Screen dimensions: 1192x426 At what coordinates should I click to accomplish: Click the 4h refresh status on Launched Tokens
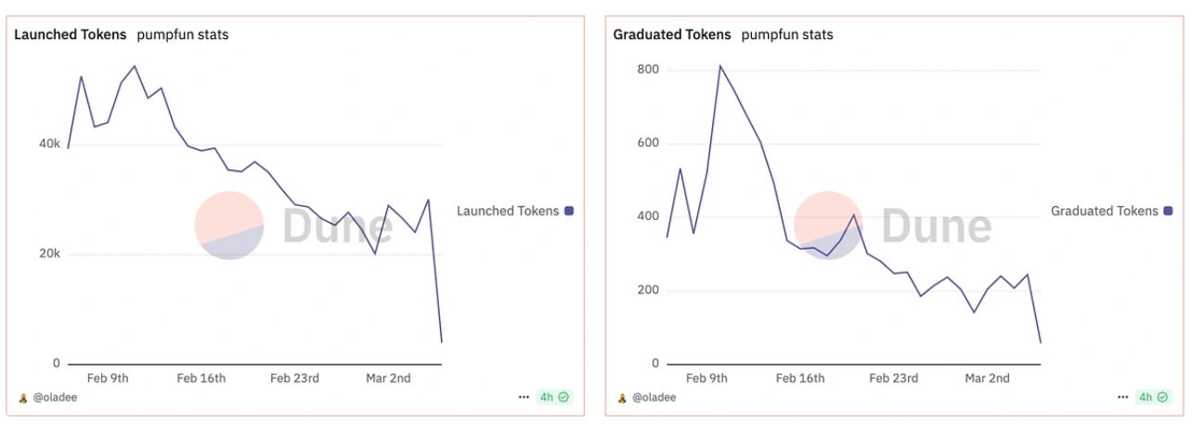point(554,397)
